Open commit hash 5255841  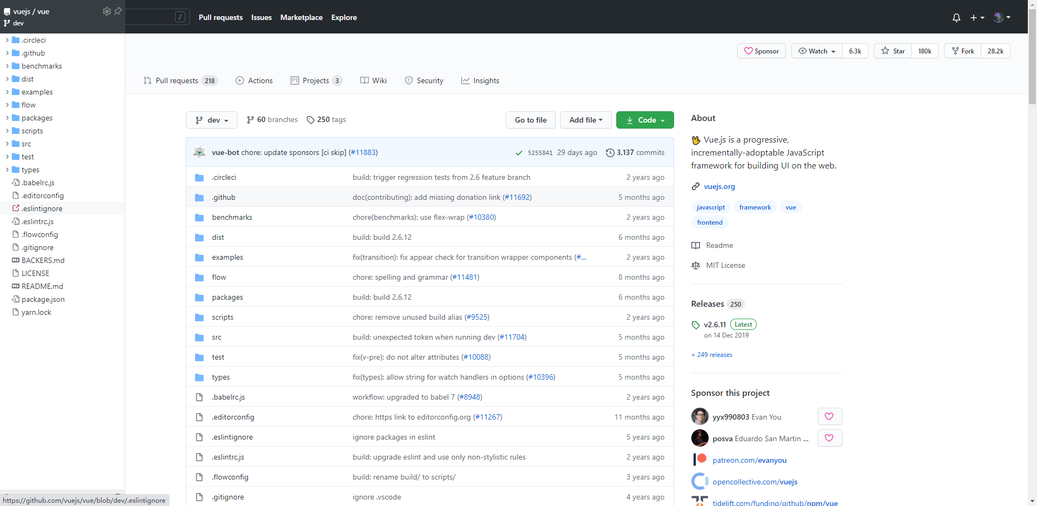[540, 153]
